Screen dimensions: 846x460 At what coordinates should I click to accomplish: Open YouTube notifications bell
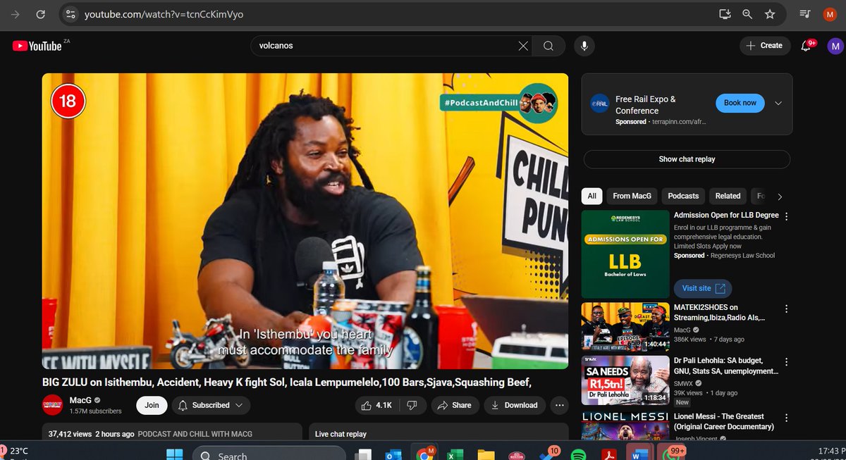coord(806,46)
